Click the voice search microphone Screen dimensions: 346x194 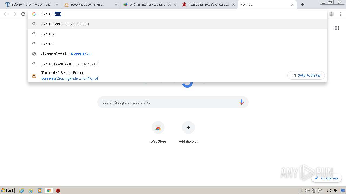pyautogui.click(x=242, y=102)
